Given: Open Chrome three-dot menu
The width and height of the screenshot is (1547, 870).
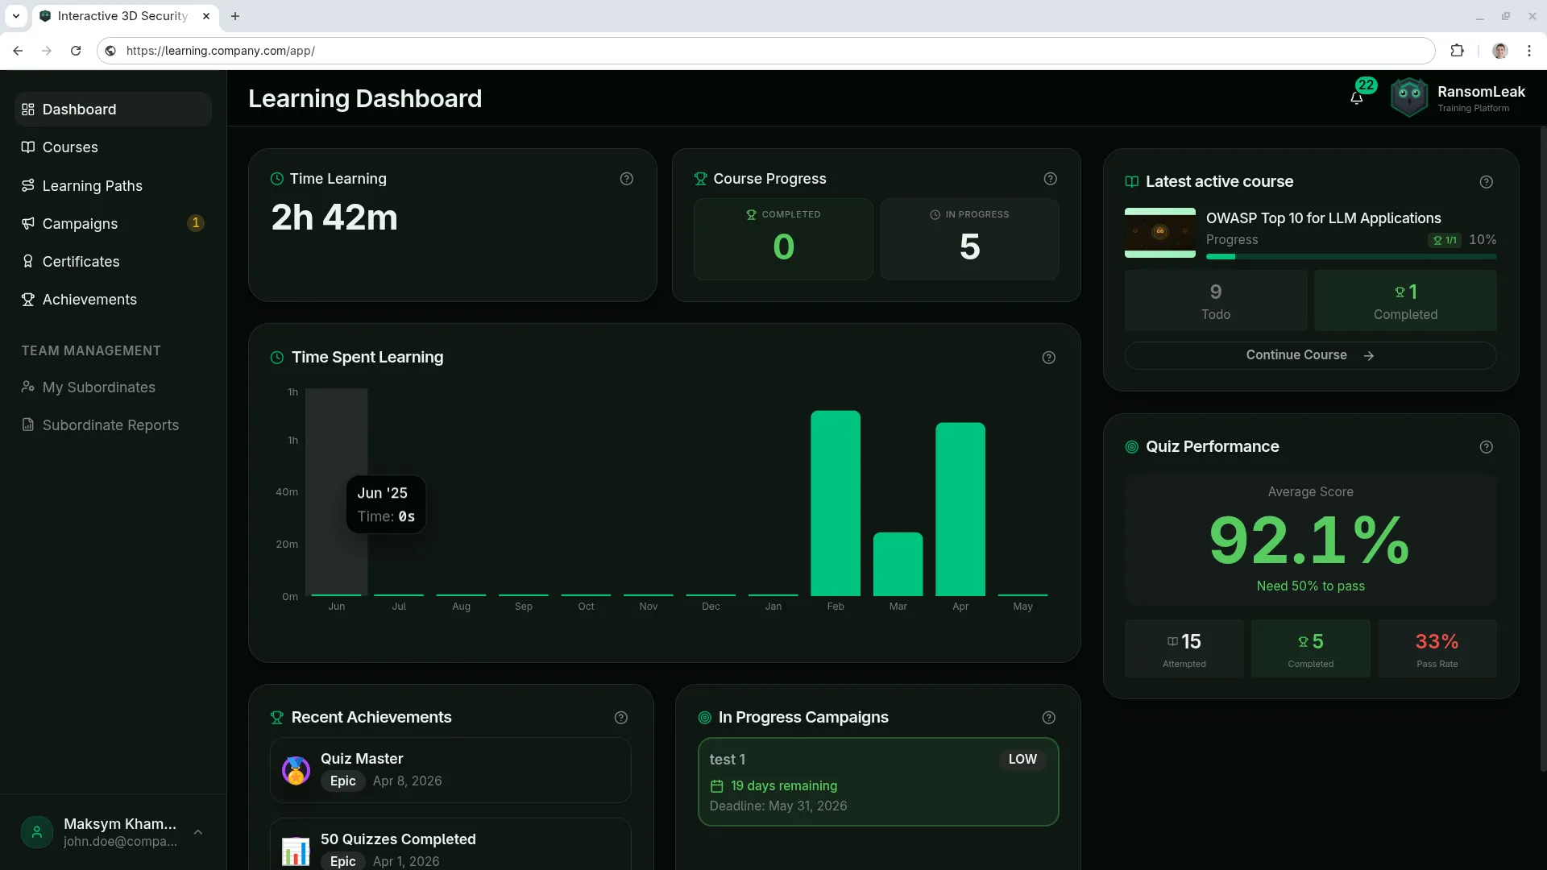Looking at the screenshot, I should point(1529,51).
